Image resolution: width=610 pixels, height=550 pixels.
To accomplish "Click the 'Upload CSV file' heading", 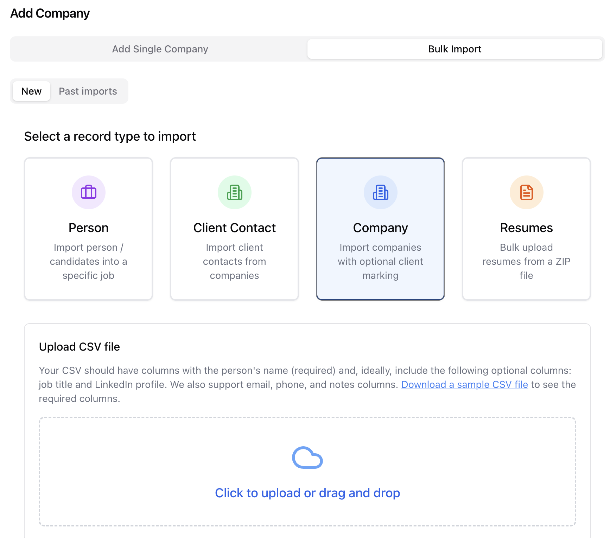I will (x=80, y=347).
